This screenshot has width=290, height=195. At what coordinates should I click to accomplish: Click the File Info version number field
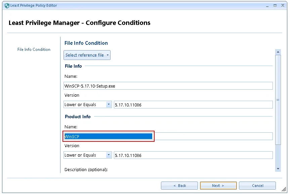[193, 105]
